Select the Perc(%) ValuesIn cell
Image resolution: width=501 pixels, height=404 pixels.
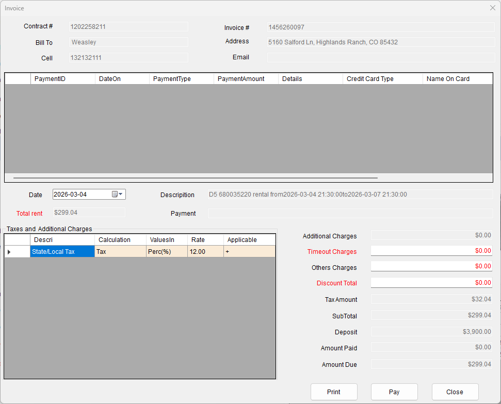(x=167, y=252)
